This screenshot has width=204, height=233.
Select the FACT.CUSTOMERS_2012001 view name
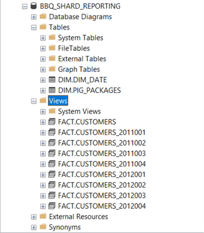tap(102, 174)
